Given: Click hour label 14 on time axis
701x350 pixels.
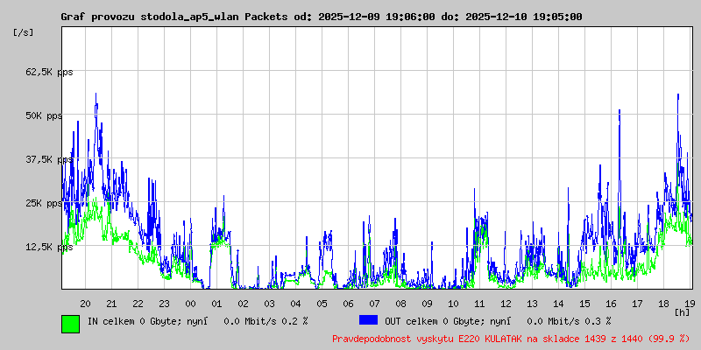Looking at the screenshot, I should [558, 304].
